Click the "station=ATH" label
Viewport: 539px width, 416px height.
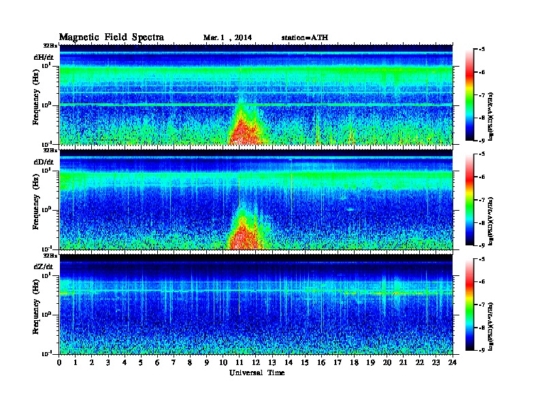coord(305,37)
